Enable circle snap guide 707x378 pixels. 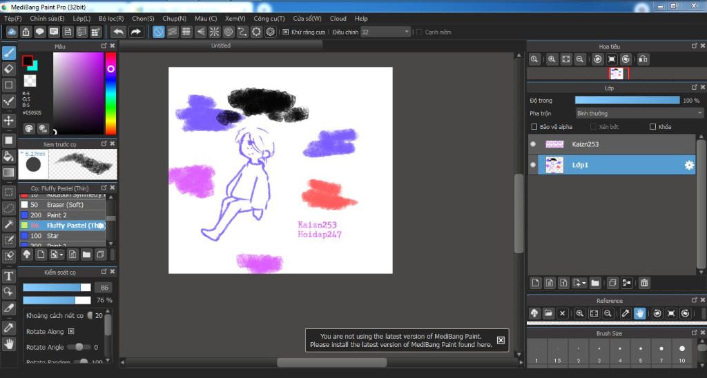(228, 32)
